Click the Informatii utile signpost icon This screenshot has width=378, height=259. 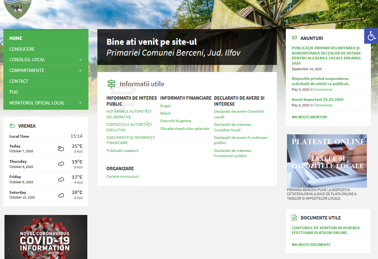[111, 84]
